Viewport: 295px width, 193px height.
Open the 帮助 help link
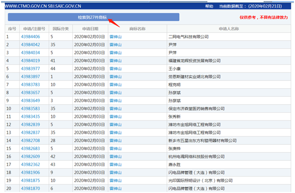click(209, 6)
